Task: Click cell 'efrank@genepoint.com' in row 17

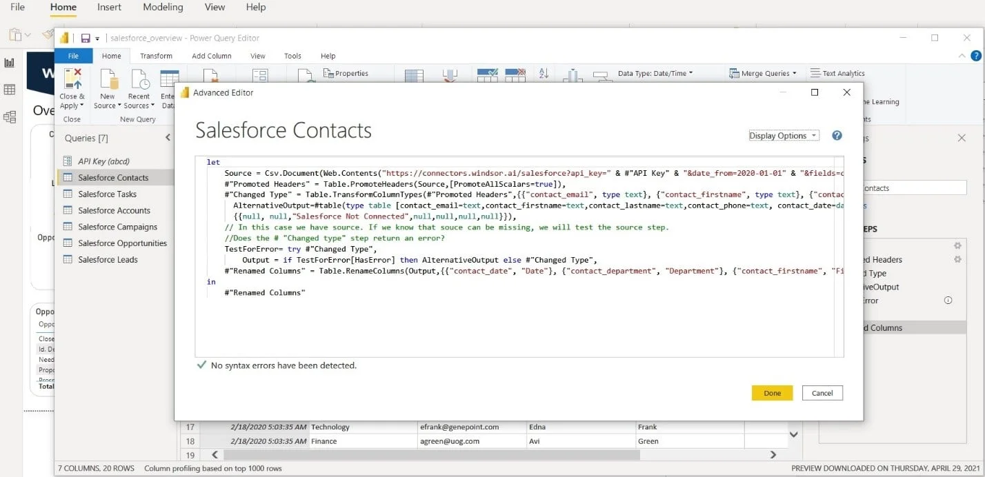Action: click(472, 427)
